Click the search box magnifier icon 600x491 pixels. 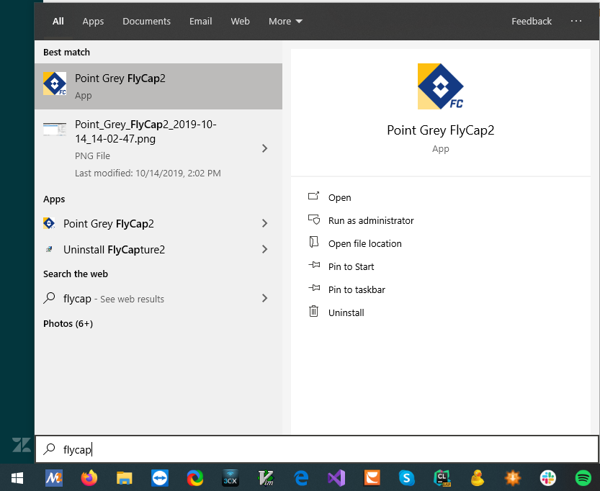[x=49, y=449]
